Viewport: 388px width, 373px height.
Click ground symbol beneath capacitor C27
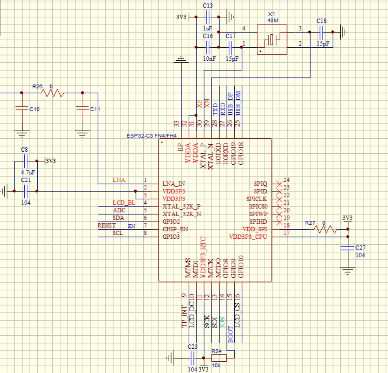point(348,271)
